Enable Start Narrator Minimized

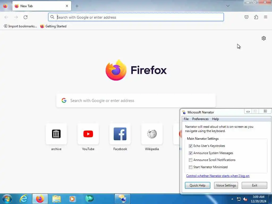click(190, 167)
